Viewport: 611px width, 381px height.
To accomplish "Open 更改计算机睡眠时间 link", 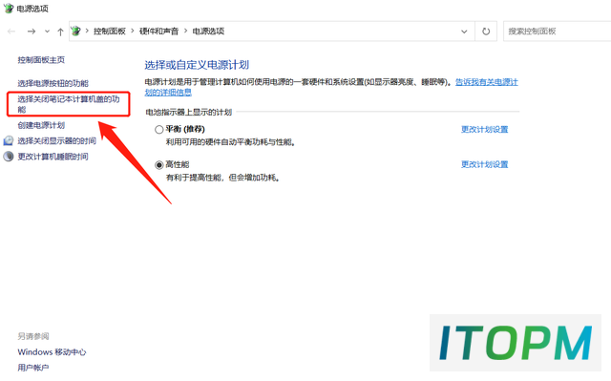I will pos(53,157).
